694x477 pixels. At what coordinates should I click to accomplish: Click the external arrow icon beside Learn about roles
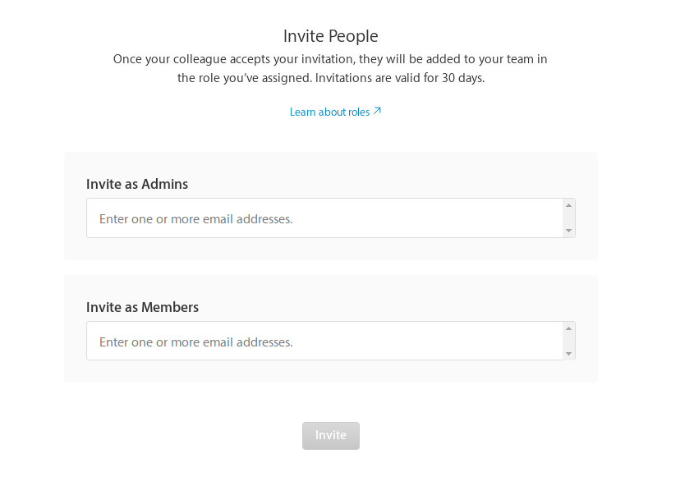coord(377,111)
